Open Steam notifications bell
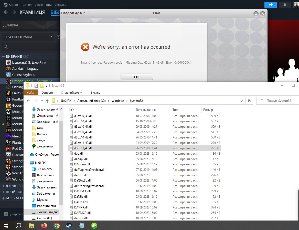The width and height of the screenshot is (299, 230). point(285,5)
